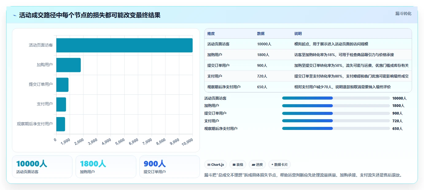Image resolution: width=424 pixels, height=190 pixels.
Task: Click the 650人 cell in the table
Action: (262, 87)
